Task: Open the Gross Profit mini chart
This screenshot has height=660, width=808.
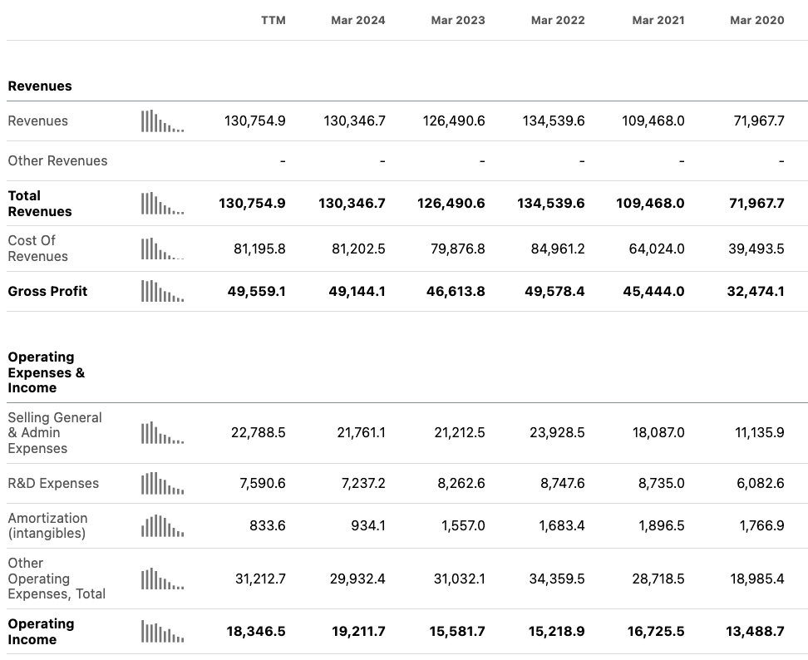Action: 162,291
